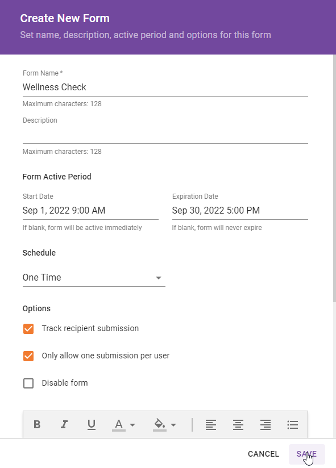336x468 pixels.
Task: Align text to the left
Action: [211, 424]
